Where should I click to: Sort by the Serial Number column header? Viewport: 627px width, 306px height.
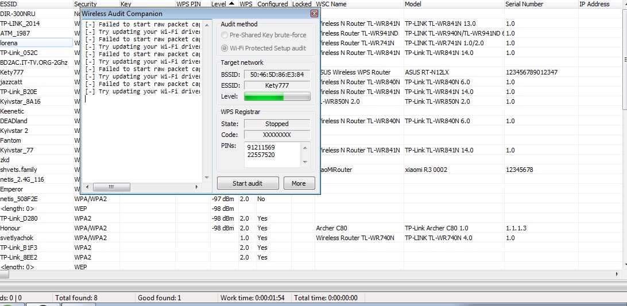540,4
